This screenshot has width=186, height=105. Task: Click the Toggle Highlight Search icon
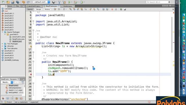pos(82,9)
